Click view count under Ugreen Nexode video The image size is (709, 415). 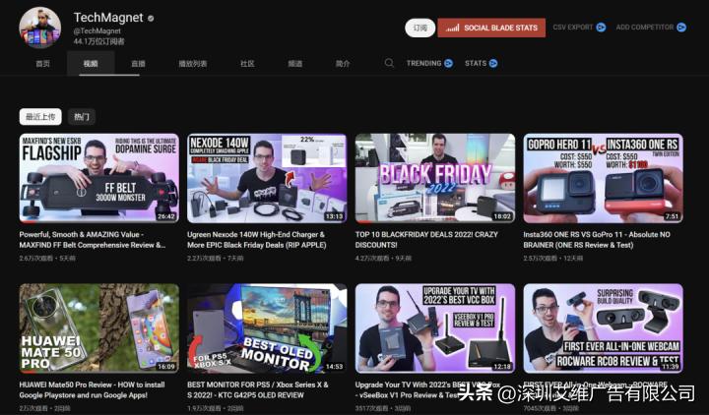point(204,259)
